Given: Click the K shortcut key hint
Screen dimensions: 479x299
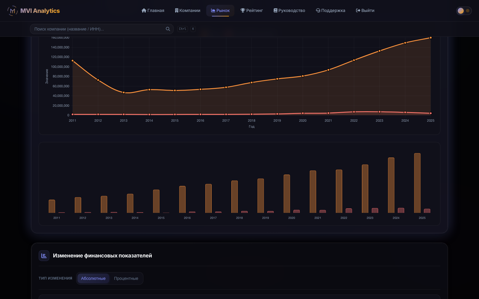Looking at the screenshot, I should point(193,29).
